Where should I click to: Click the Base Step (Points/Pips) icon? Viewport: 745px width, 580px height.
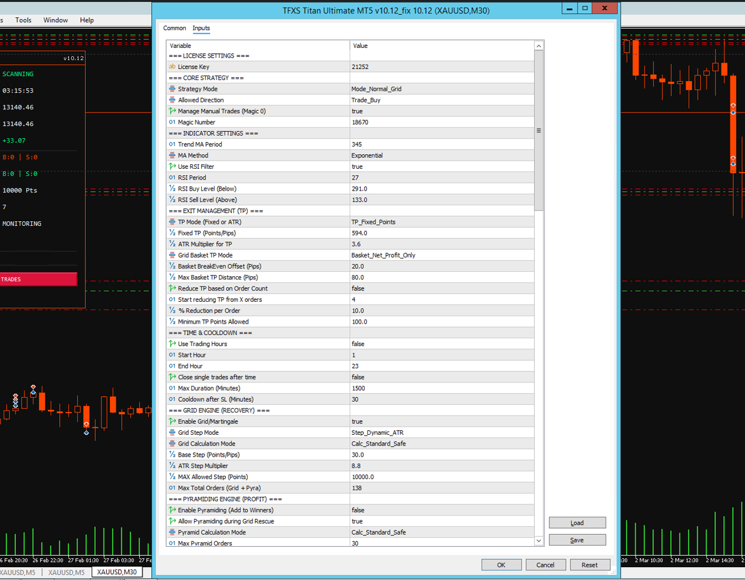click(172, 455)
